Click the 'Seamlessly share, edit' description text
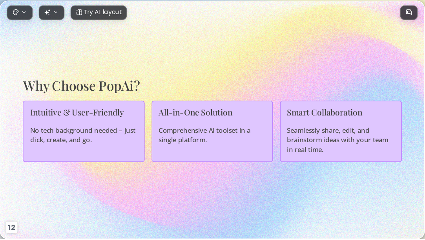Image resolution: width=425 pixels, height=240 pixels. [337, 140]
